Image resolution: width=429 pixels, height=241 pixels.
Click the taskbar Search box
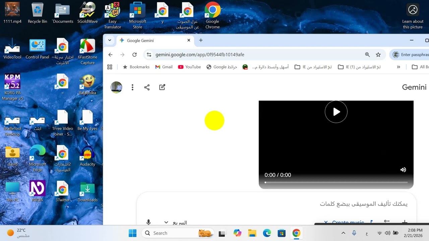pyautogui.click(x=178, y=233)
